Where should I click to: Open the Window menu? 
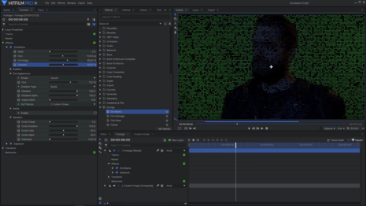tap(71, 3)
